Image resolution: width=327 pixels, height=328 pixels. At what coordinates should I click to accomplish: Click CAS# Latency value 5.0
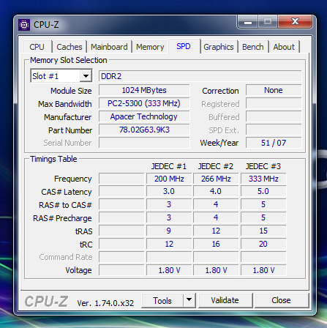(x=263, y=191)
